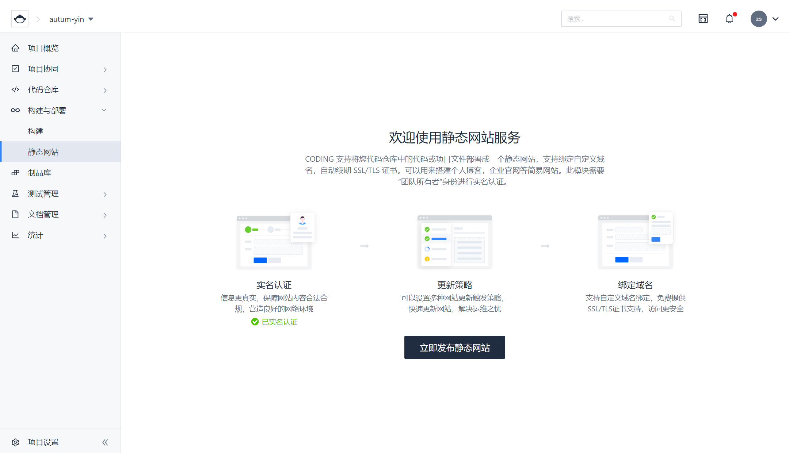
Task: Expand the 项目协同 submenu
Action: [x=105, y=69]
